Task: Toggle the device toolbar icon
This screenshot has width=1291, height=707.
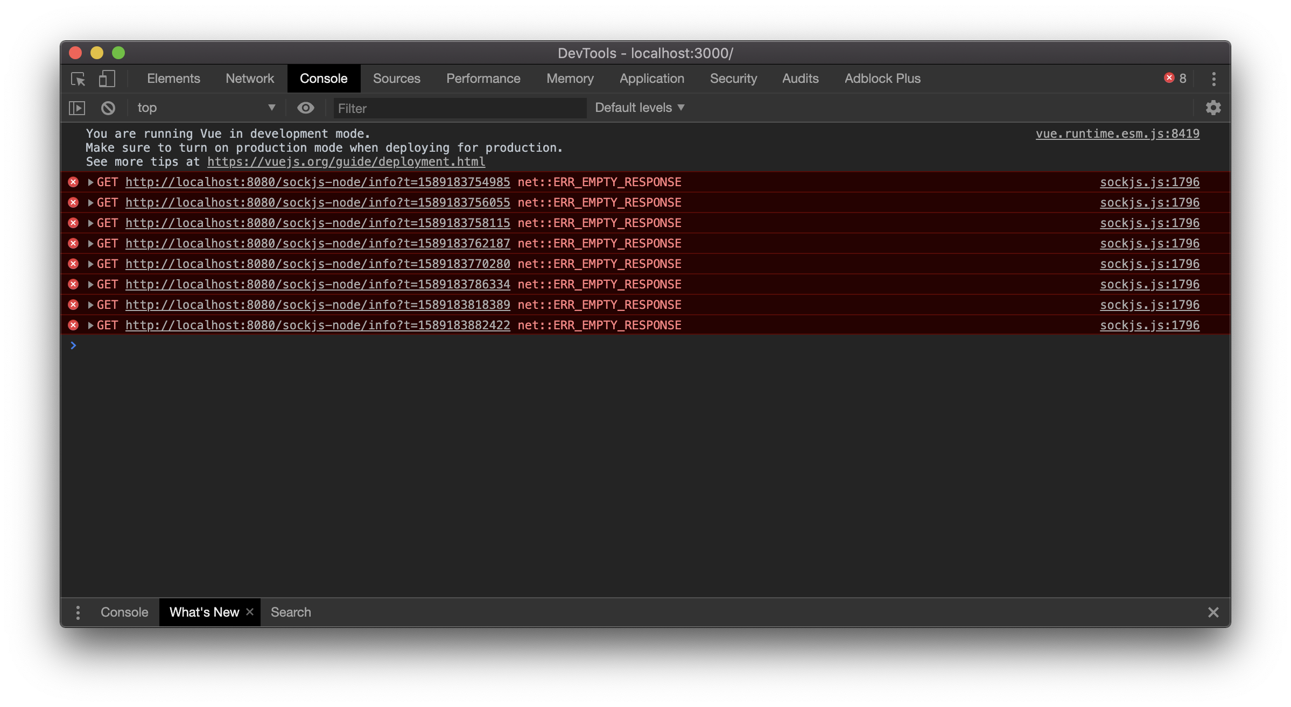Action: tap(107, 79)
